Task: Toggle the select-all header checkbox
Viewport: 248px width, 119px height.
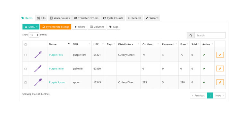Action: pyautogui.click(x=26, y=44)
